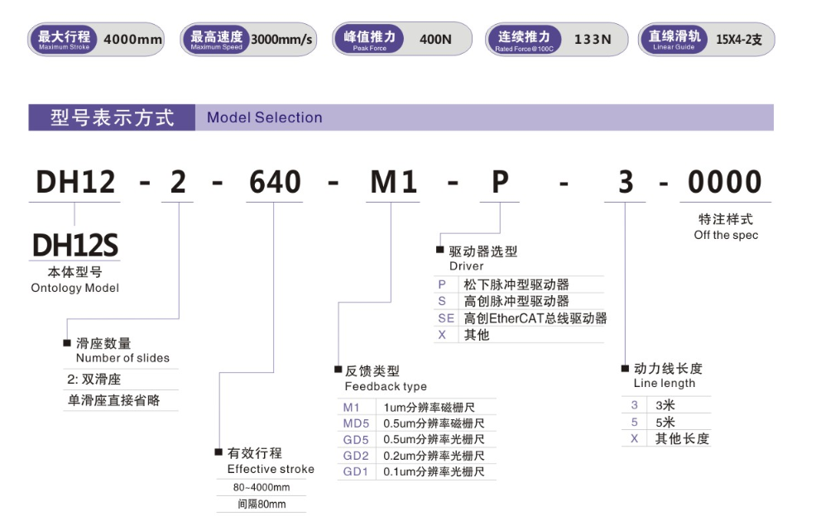
Task: Click the 'Number of slides' text
Action: pyautogui.click(x=122, y=358)
